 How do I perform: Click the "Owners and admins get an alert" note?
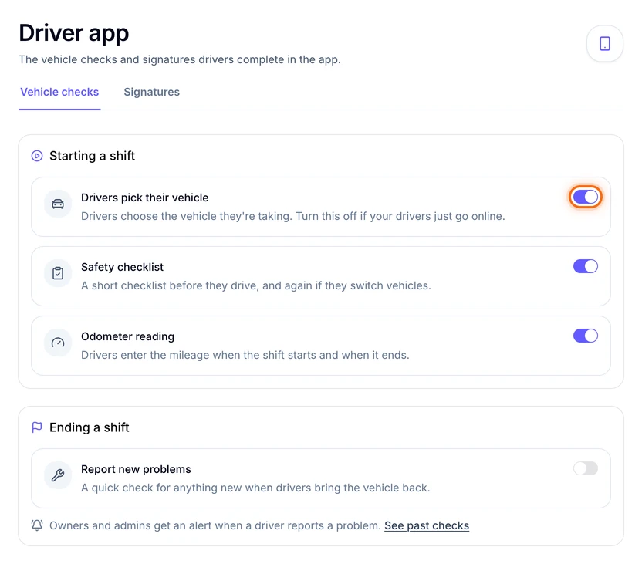(215, 525)
